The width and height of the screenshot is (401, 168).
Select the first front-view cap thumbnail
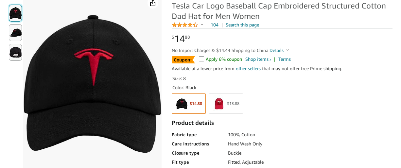(x=15, y=13)
